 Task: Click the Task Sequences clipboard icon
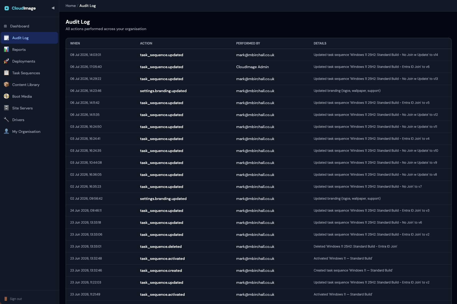point(6,73)
